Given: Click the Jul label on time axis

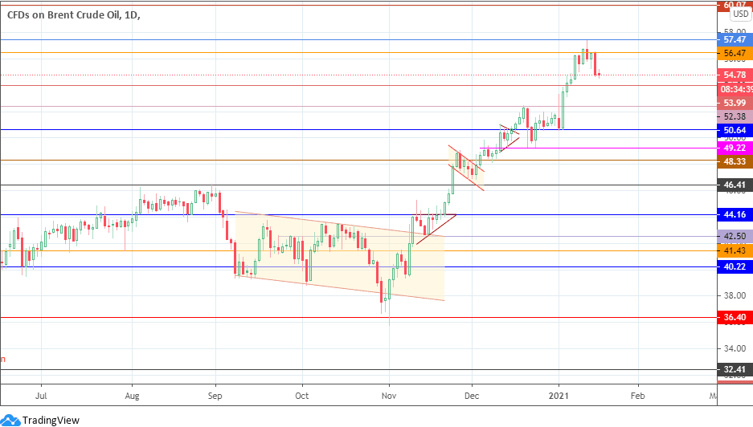Looking at the screenshot, I should [41, 396].
